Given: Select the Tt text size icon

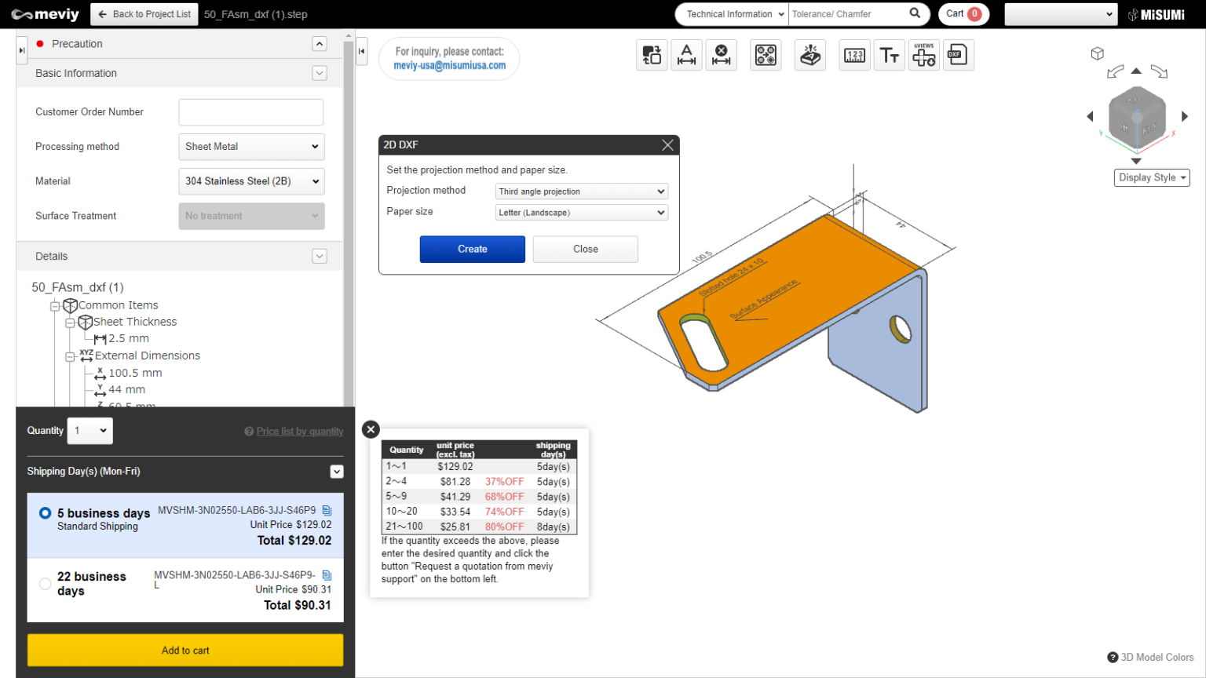Looking at the screenshot, I should (x=890, y=55).
